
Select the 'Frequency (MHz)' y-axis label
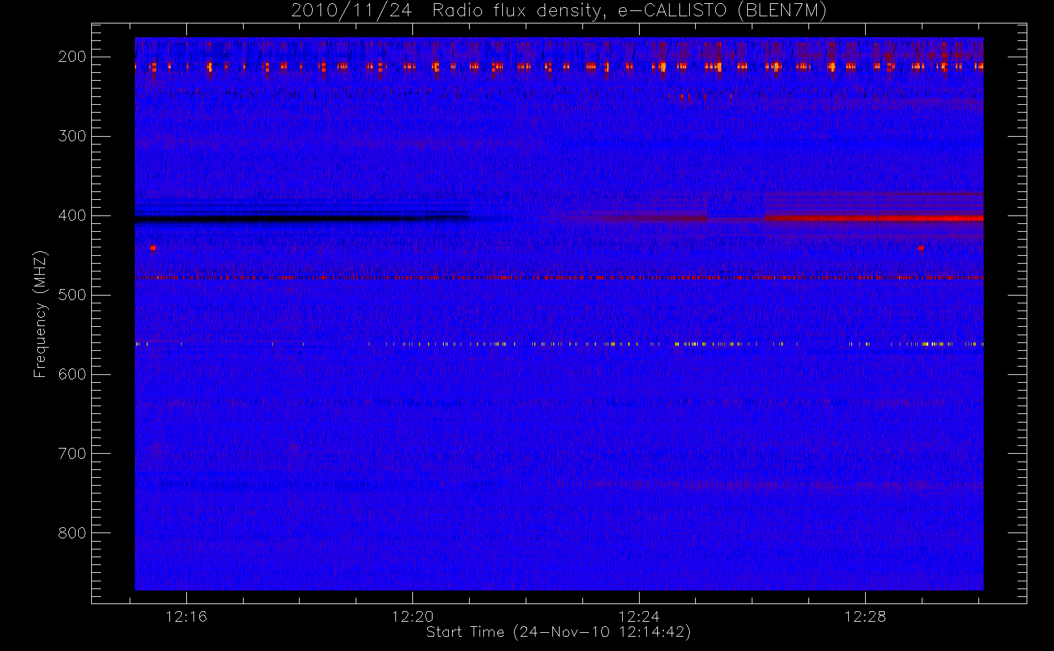40,314
